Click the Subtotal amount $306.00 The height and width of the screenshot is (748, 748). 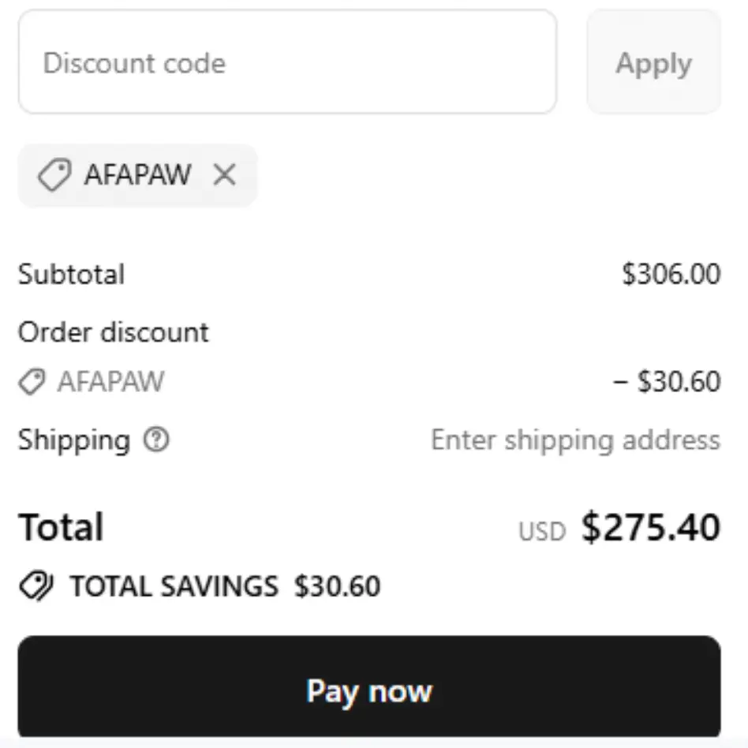[671, 274]
